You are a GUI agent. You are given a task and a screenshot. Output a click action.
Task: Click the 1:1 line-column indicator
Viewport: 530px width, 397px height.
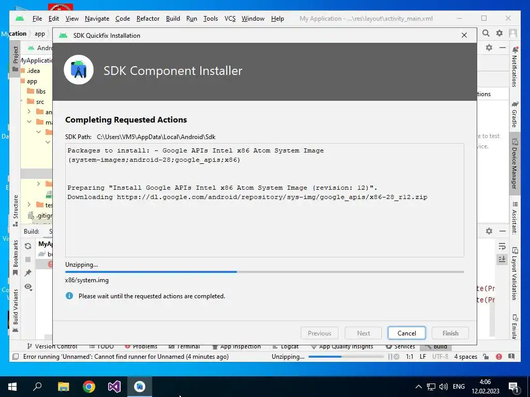pyautogui.click(x=409, y=357)
